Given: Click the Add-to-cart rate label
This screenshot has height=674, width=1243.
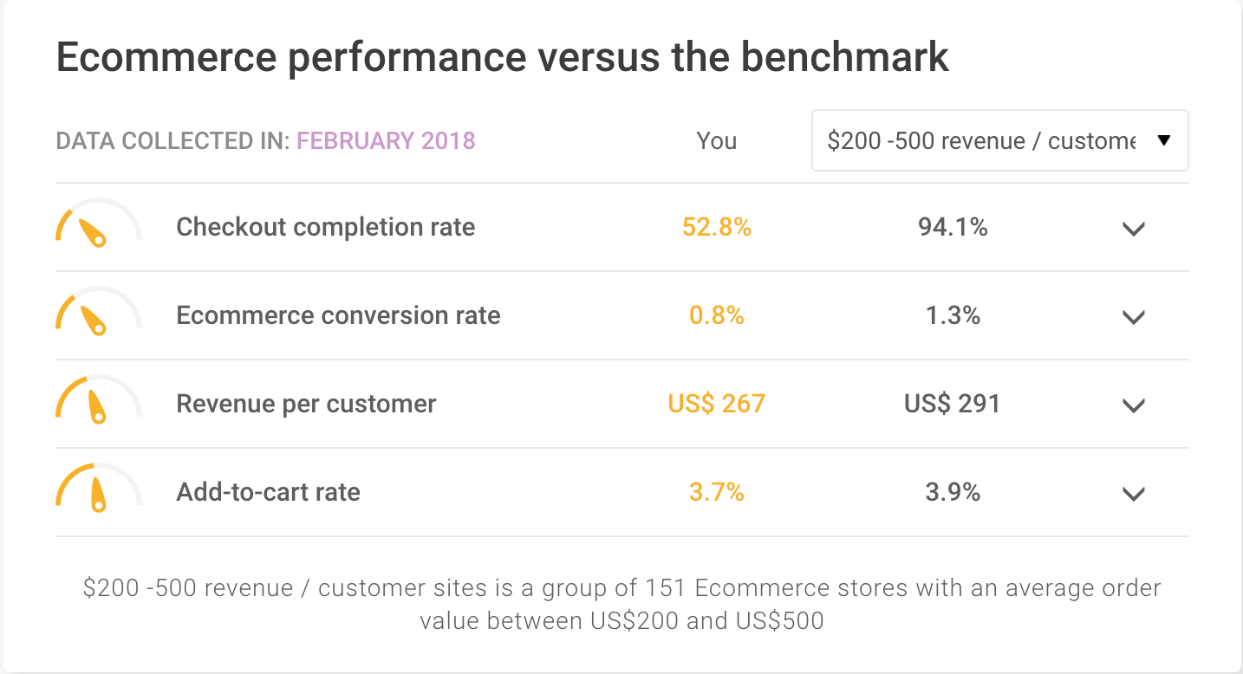Looking at the screenshot, I should click(x=268, y=492).
